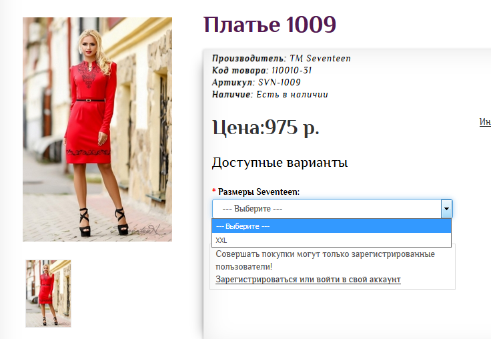Click 'Зарегистрироваться или войти в свой аккаунт' link
This screenshot has height=339, width=491.
pos(308,279)
